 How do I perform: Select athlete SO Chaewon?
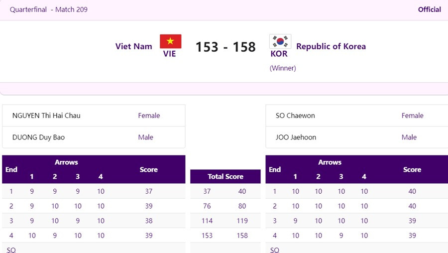pos(295,116)
